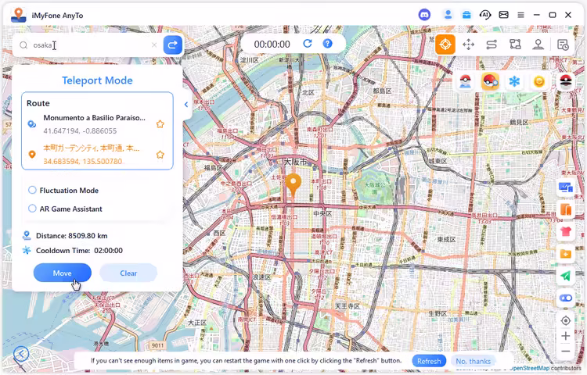Screen dimensions: 587x375
Task: Open the Pokéball search icon
Action: (x=490, y=81)
